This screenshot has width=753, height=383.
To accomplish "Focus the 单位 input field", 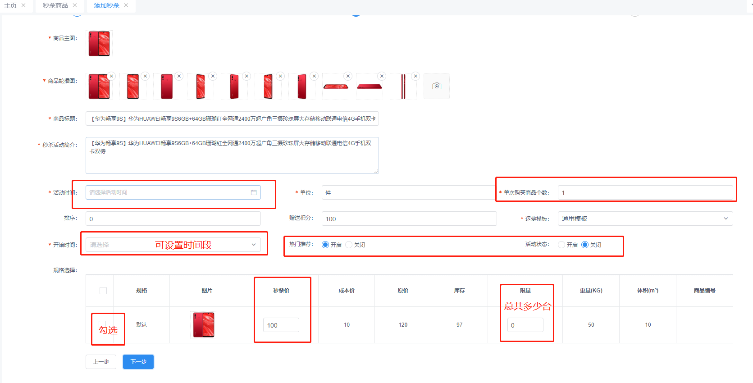I will click(409, 192).
